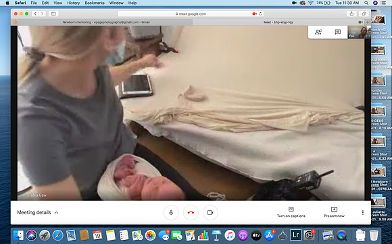Open Calendar showing 19 in Dock
This screenshot has width=392, height=244.
coord(97,235)
